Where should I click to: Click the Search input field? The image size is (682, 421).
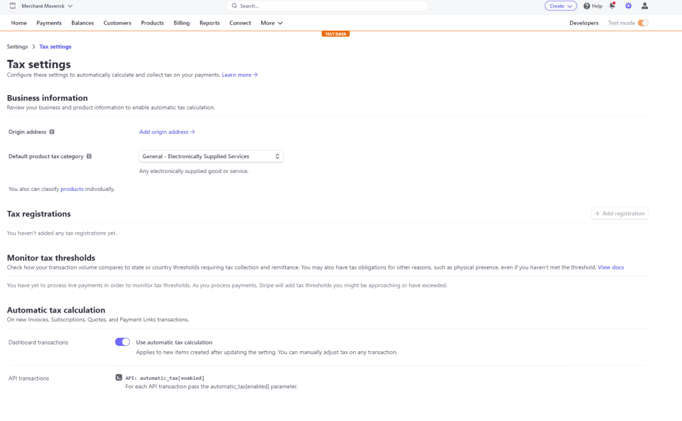point(327,6)
